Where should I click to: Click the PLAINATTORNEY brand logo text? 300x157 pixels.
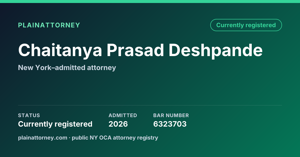49,25
